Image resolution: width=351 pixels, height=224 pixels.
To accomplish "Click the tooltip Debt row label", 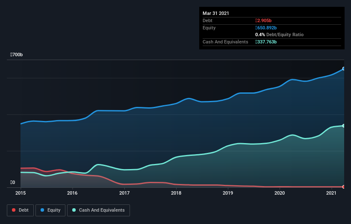I will [207, 20].
